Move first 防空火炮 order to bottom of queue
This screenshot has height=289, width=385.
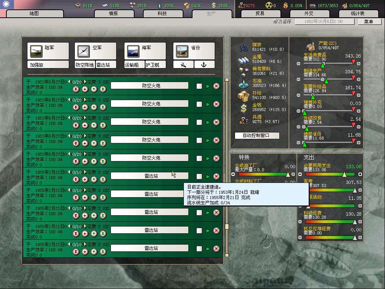tap(76, 89)
